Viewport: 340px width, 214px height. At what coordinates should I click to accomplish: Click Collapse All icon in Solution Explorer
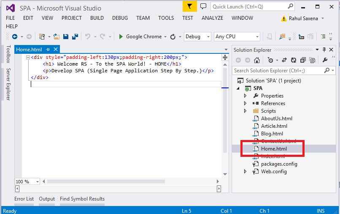tap(303, 60)
